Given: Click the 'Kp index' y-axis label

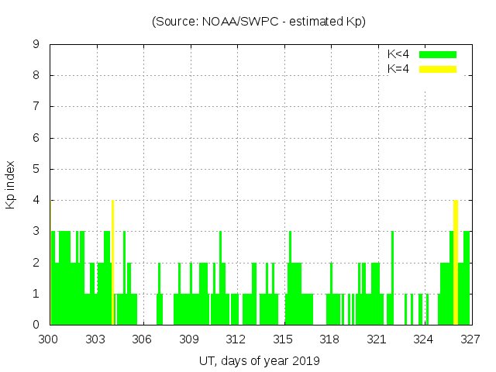Looking at the screenshot, I should pyautogui.click(x=11, y=184).
